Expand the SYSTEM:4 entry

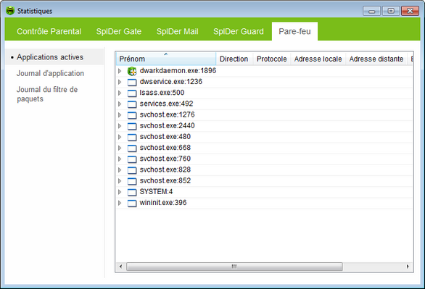120,192
